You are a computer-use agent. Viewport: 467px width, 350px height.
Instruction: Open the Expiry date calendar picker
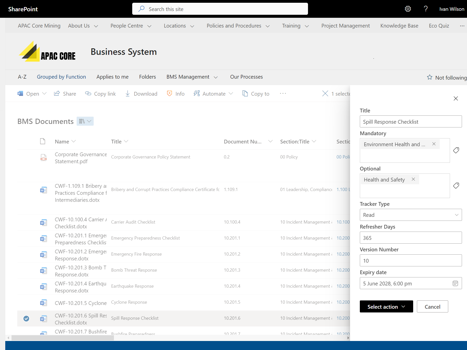(x=455, y=283)
